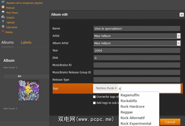Viewport: 185px width, 126px height.
Task: Switch to the Labels tab
Action: point(26,42)
